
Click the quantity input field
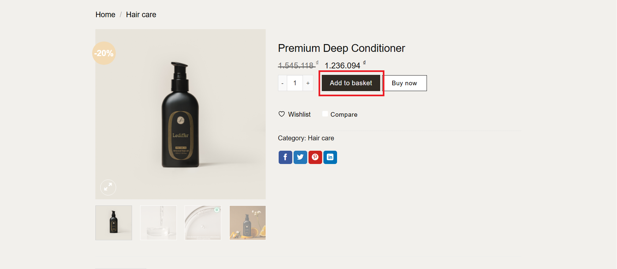pyautogui.click(x=295, y=83)
